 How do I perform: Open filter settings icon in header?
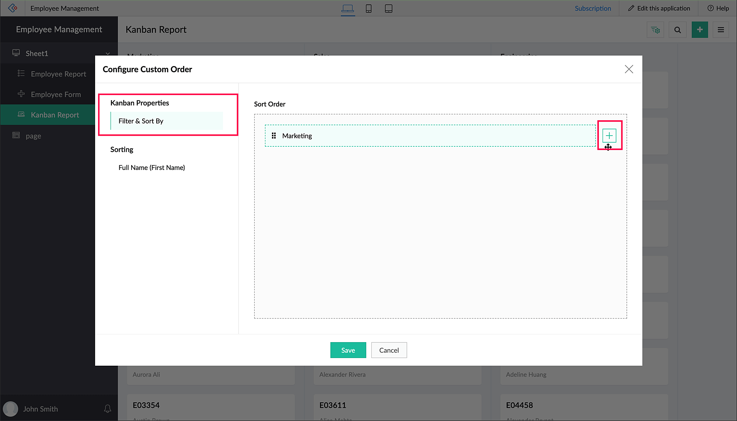(x=655, y=30)
